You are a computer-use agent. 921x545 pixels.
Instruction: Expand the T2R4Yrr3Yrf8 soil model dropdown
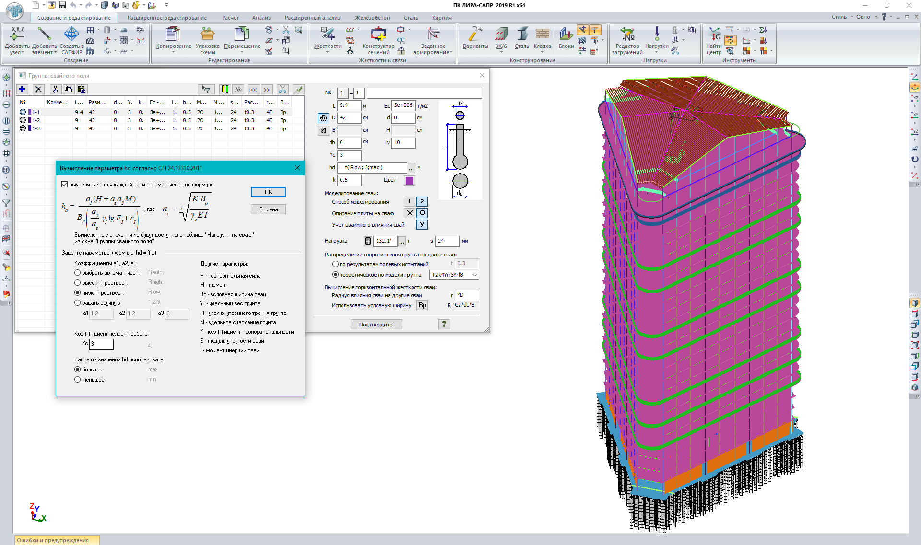tap(474, 275)
